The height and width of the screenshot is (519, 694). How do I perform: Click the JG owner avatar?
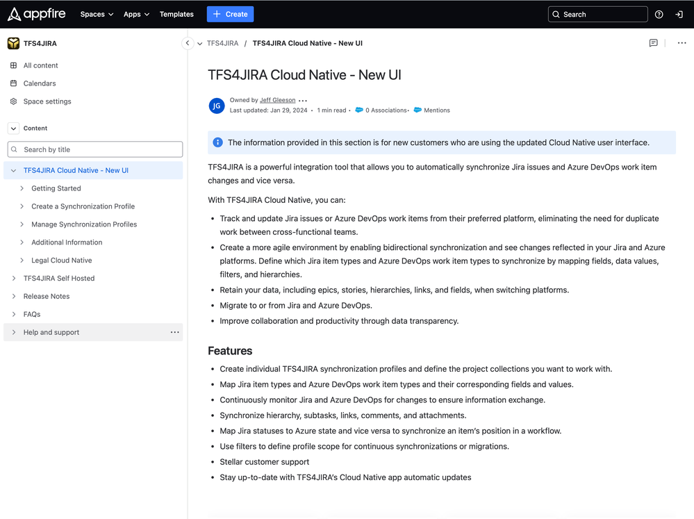click(x=217, y=106)
